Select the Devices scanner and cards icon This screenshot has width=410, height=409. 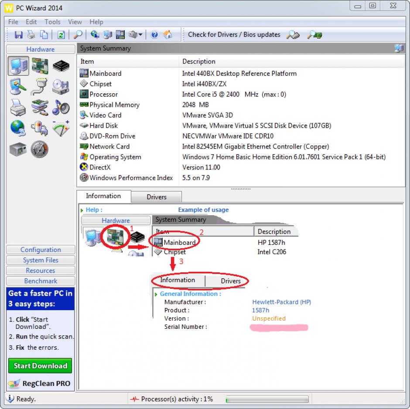40,107
